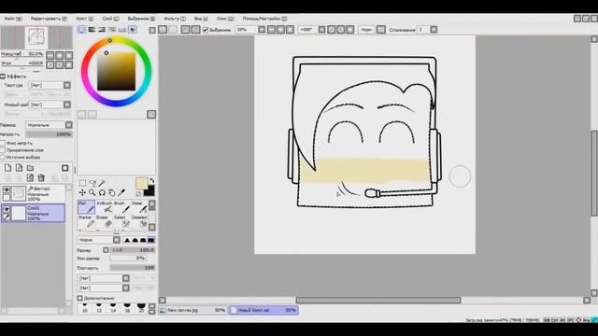Hide the selected Layer1 eye icon
The width and height of the screenshot is (598, 336).
tap(7, 209)
